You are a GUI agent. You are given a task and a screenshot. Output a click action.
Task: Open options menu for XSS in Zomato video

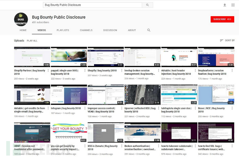122,146
